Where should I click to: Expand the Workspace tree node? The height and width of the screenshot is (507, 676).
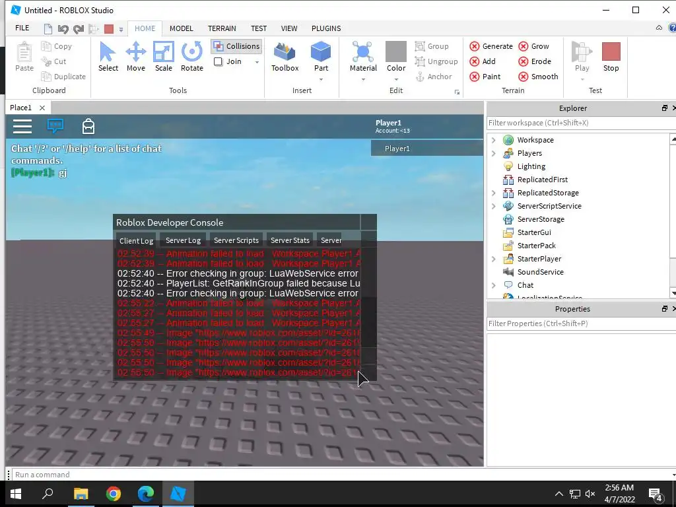(494, 140)
